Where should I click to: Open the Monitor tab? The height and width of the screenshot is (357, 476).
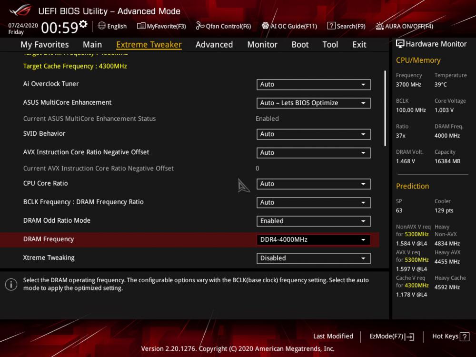262,45
